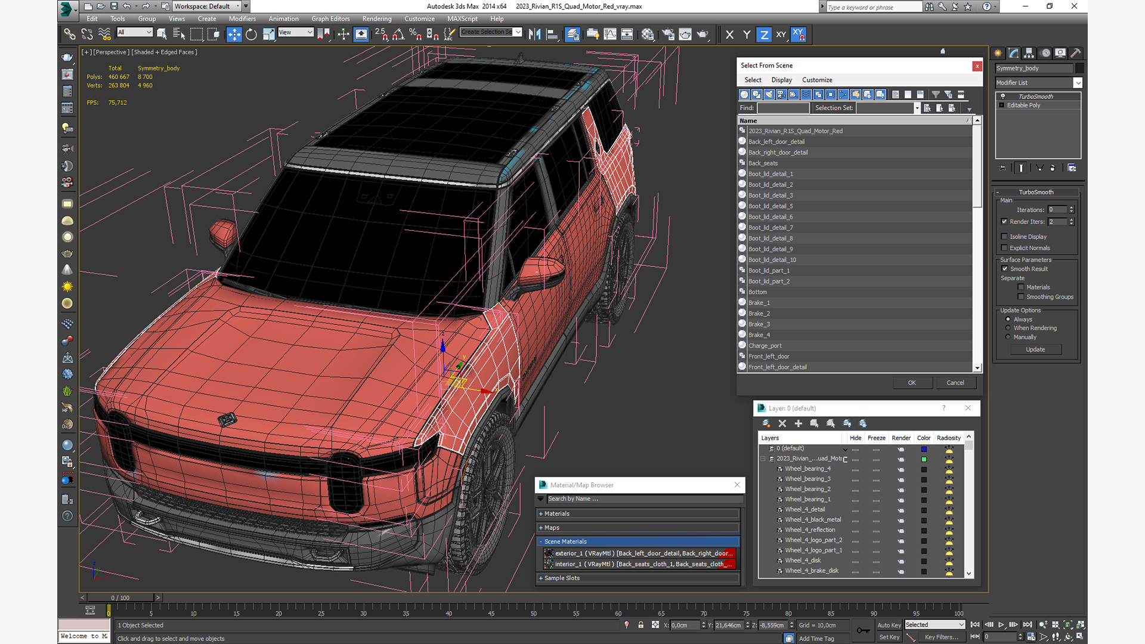1145x644 pixels.
Task: Click the Symmetry_body object color swatch
Action: tap(1079, 69)
